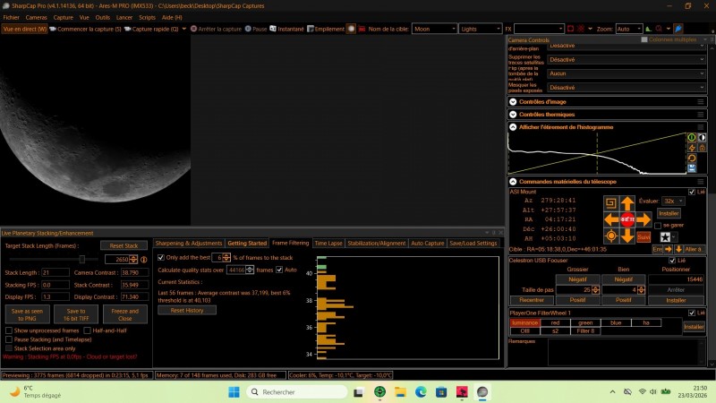Image resolution: width=716 pixels, height=403 pixels.
Task: Click the blue pin icon at toolbar end
Action: click(678, 29)
